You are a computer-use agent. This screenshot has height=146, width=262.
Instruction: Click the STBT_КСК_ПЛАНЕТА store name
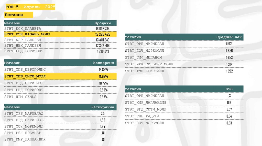tap(23, 29)
